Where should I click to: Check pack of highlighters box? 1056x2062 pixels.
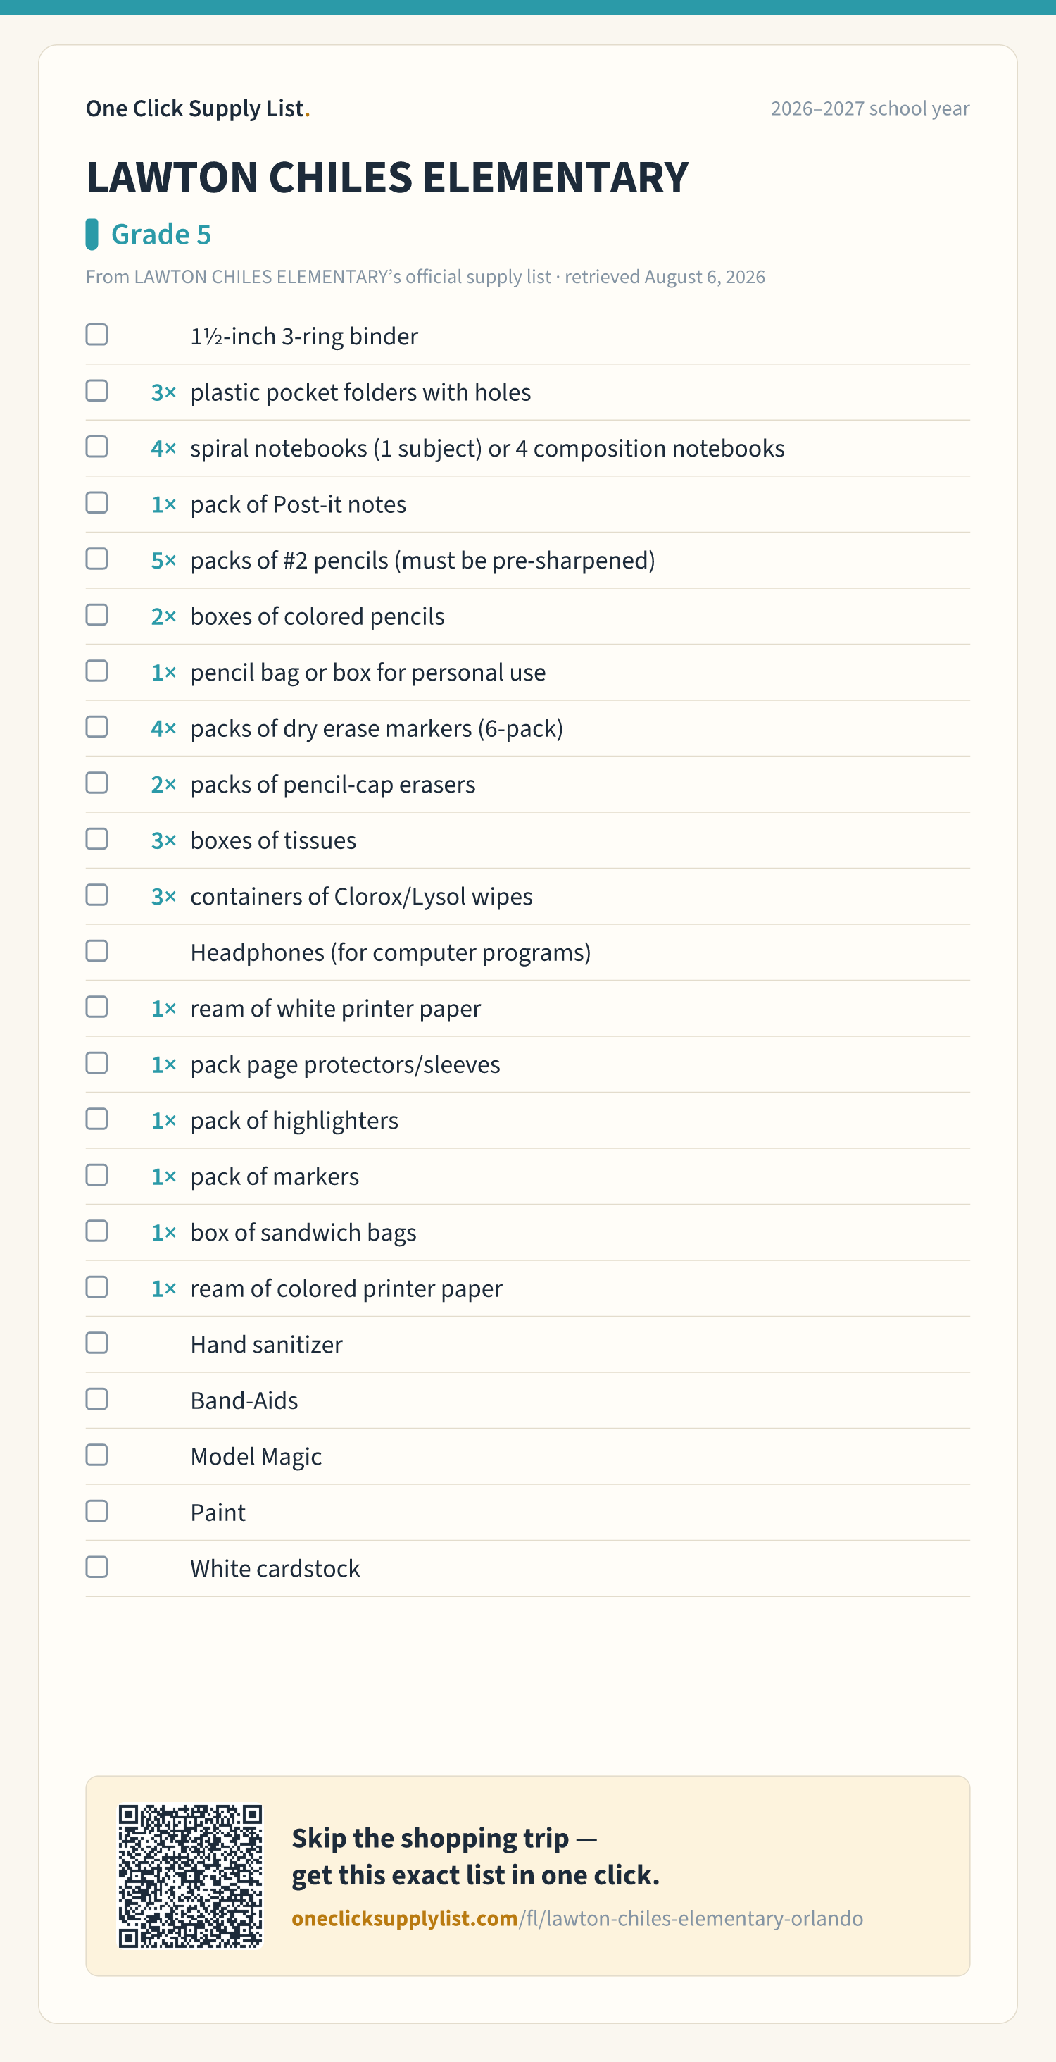tap(97, 1119)
